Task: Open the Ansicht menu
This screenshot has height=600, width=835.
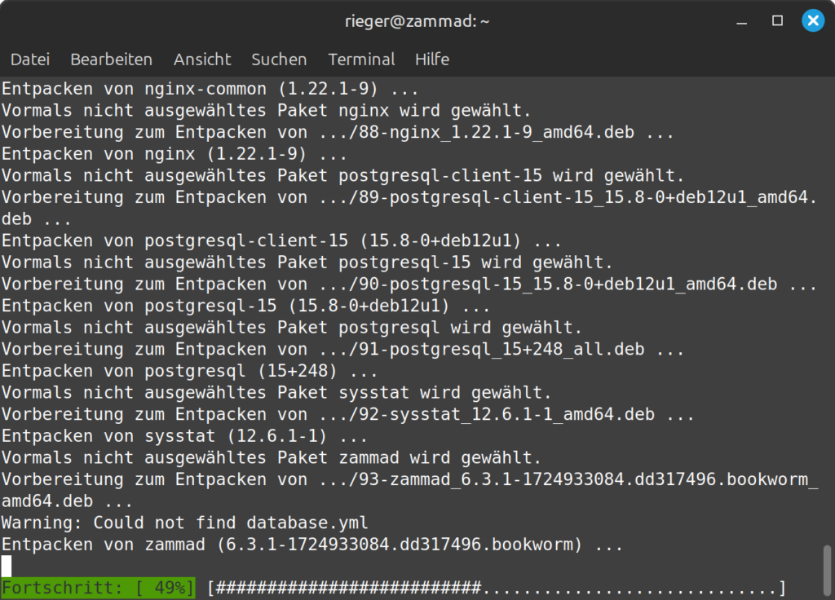Action: (202, 59)
